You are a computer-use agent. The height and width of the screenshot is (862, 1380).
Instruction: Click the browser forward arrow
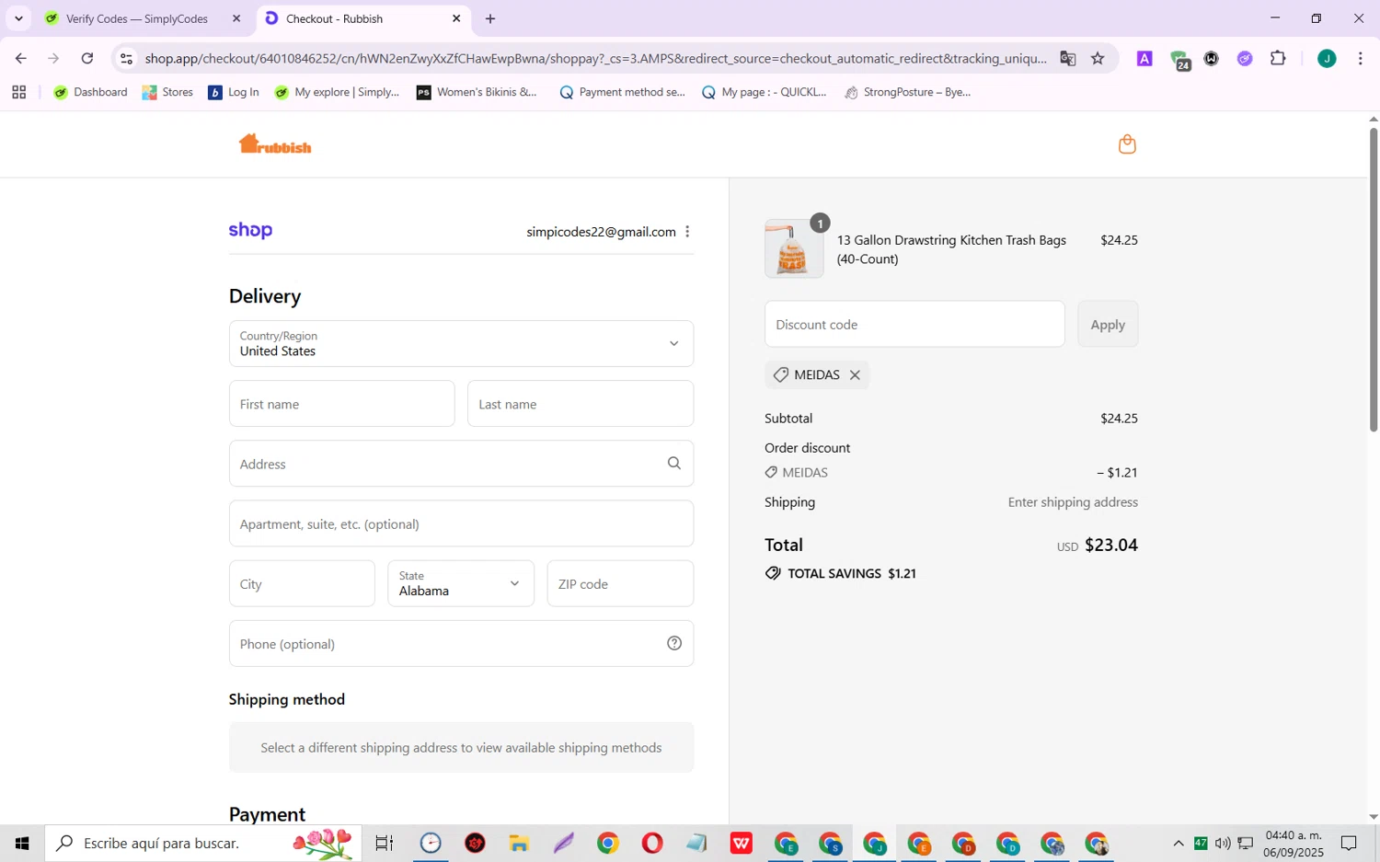[x=53, y=59]
